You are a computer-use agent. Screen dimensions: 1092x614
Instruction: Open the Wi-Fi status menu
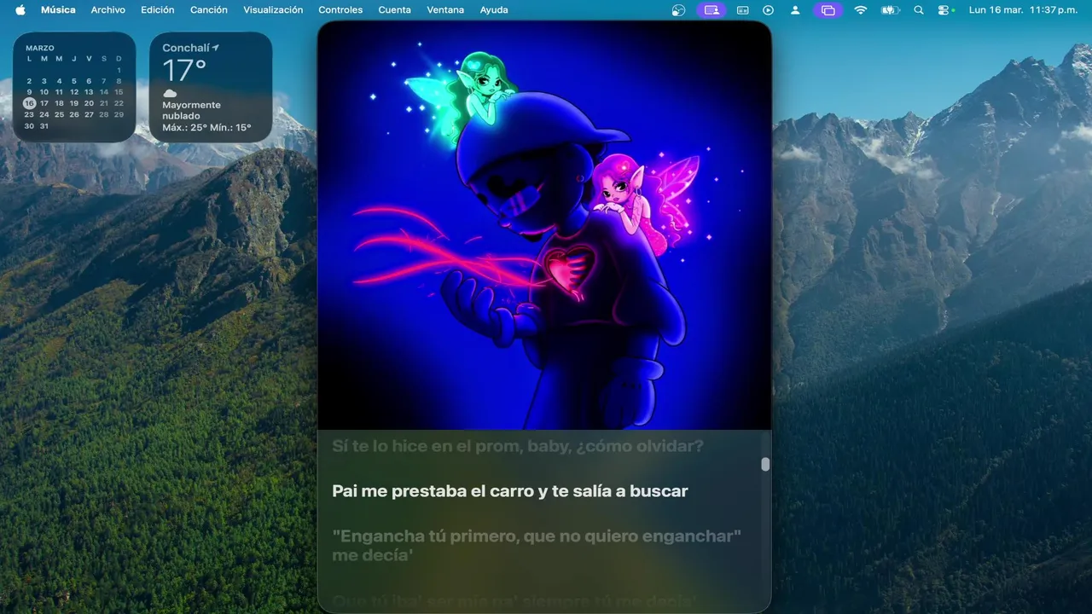(x=860, y=10)
